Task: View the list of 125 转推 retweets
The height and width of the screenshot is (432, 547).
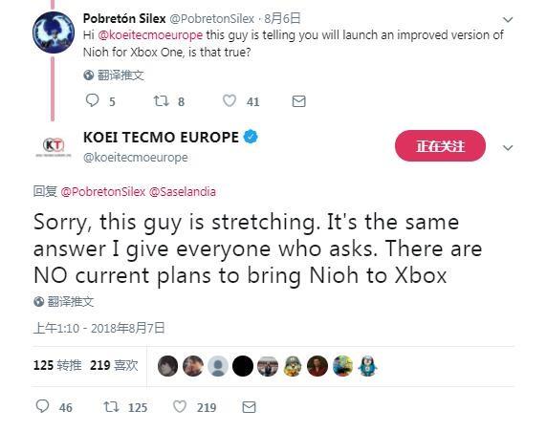Action: click(57, 365)
